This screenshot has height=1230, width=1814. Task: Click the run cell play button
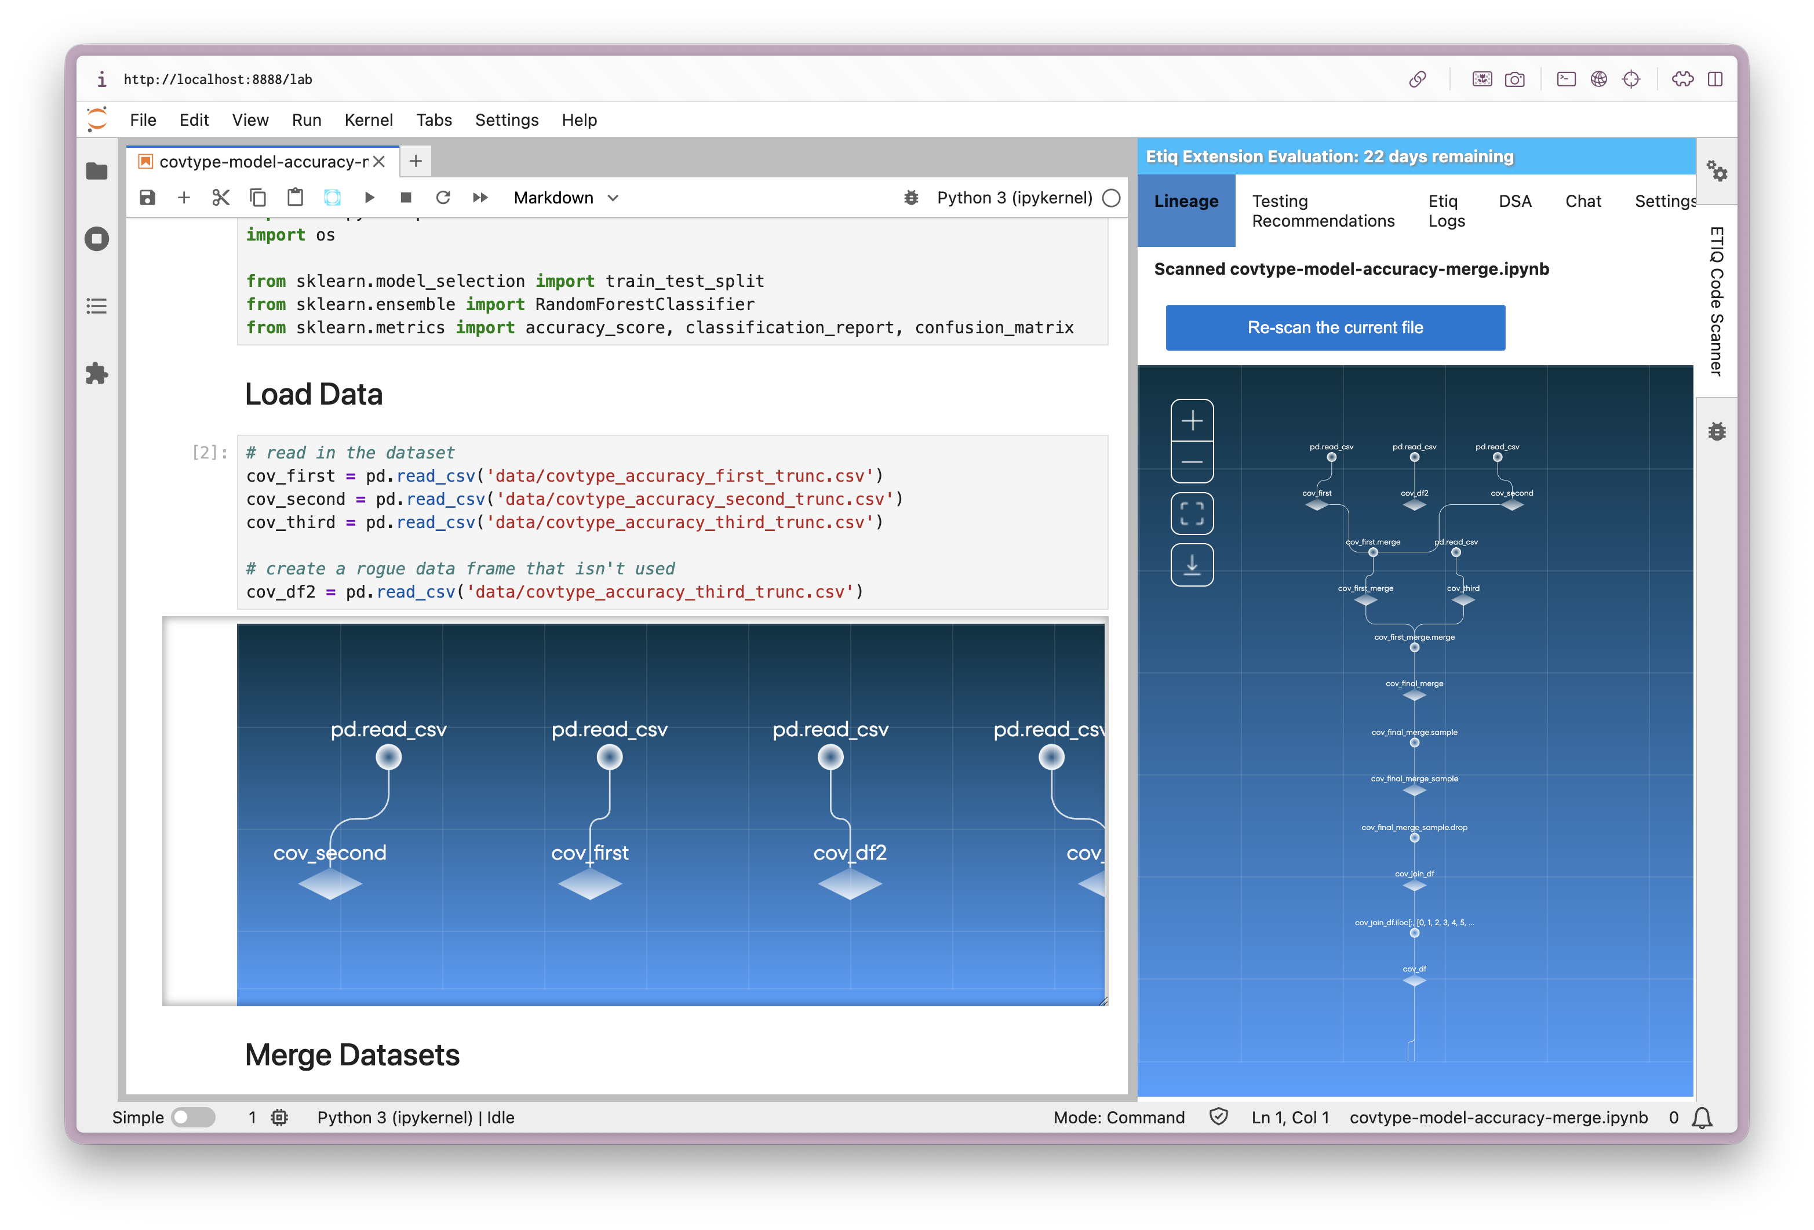pos(369,198)
